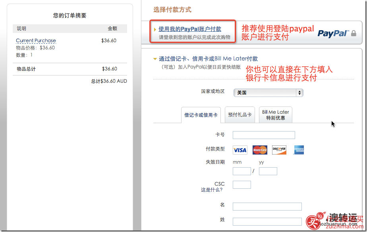Click the 数量: 1 text
Viewport: 367px width, 232px height.
point(24,55)
